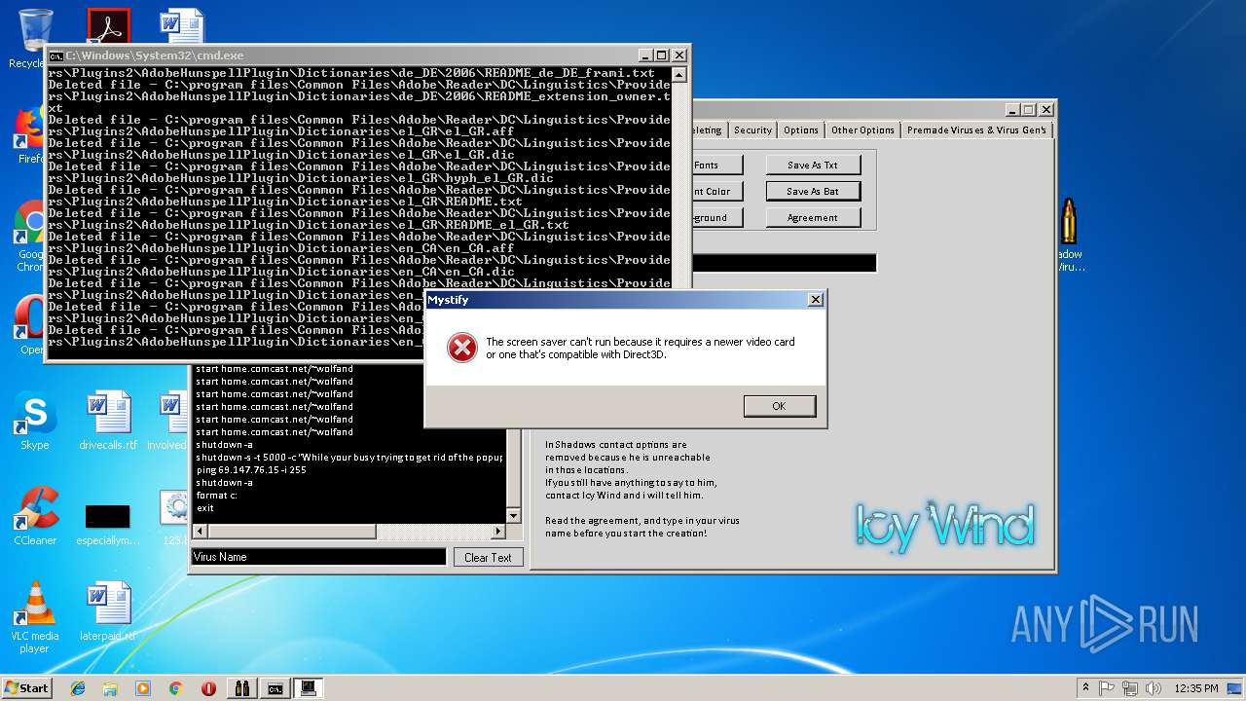The image size is (1246, 701).
Task: Open Windows Explorer folder in taskbar
Action: pyautogui.click(x=110, y=688)
